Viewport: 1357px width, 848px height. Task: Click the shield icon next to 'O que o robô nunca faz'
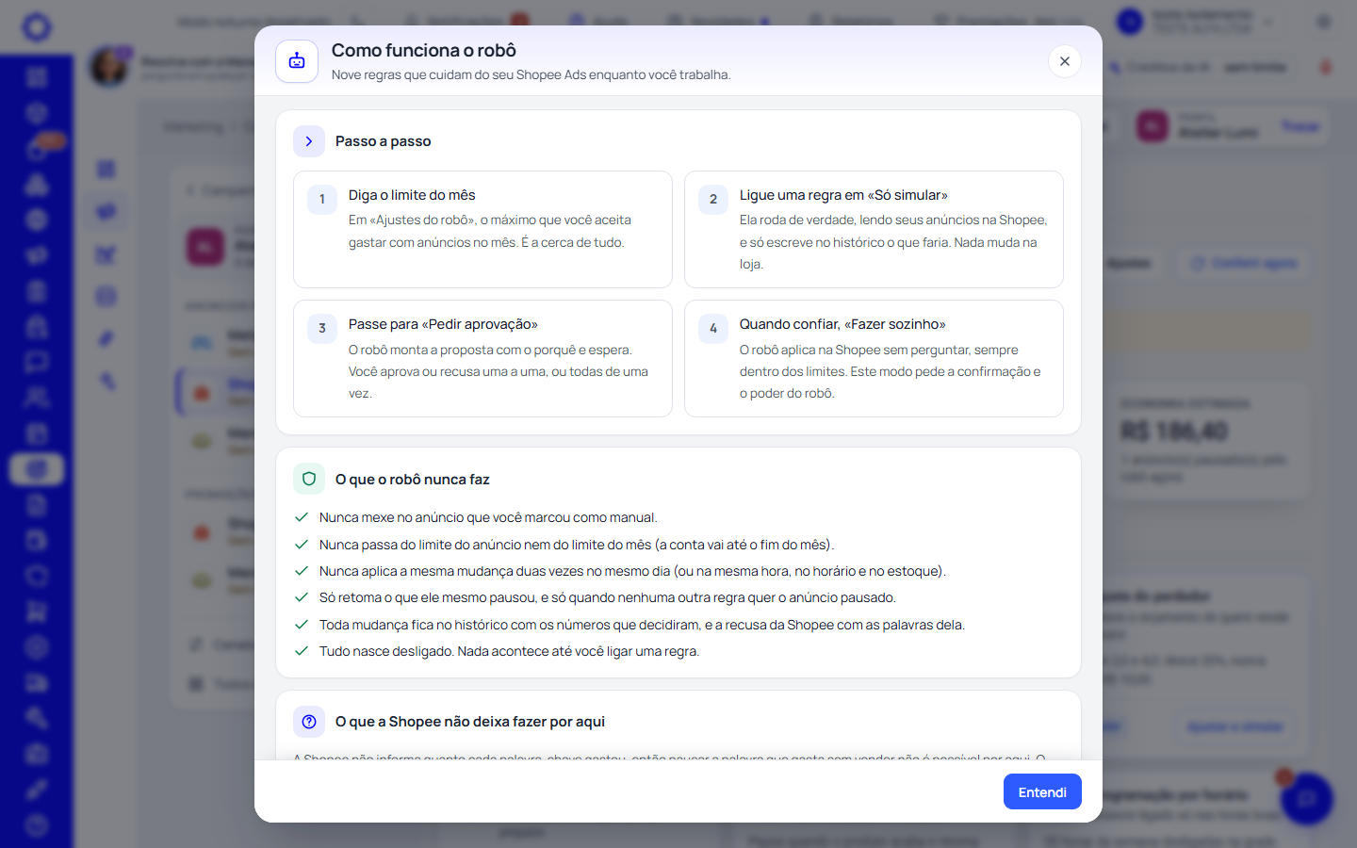(309, 479)
